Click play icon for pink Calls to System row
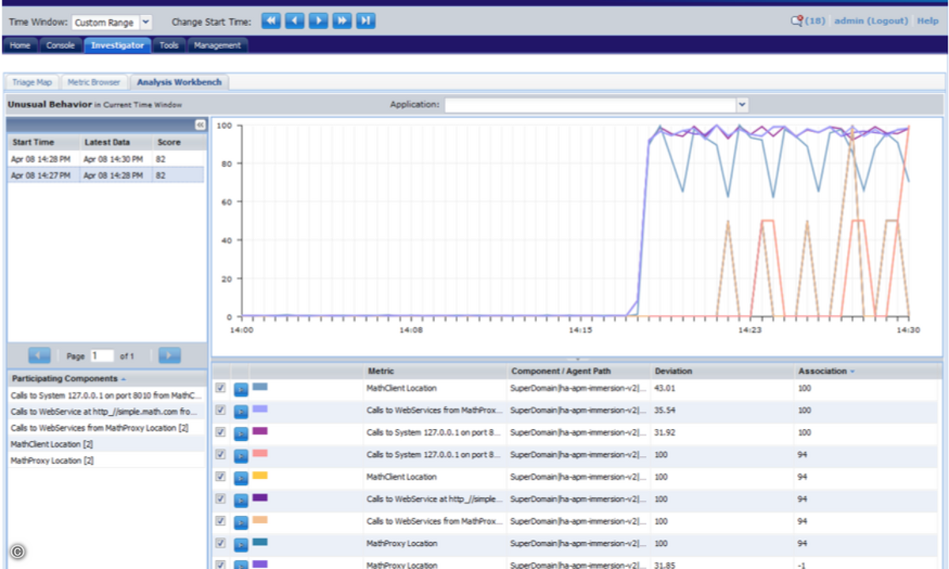This screenshot has width=949, height=569. pos(241,455)
